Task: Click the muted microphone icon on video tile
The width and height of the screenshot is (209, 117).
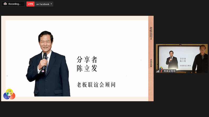Action: (161, 71)
